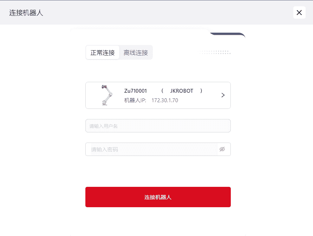Focus the 请输入用户名 username field
The width and height of the screenshot is (313, 236).
tap(158, 126)
